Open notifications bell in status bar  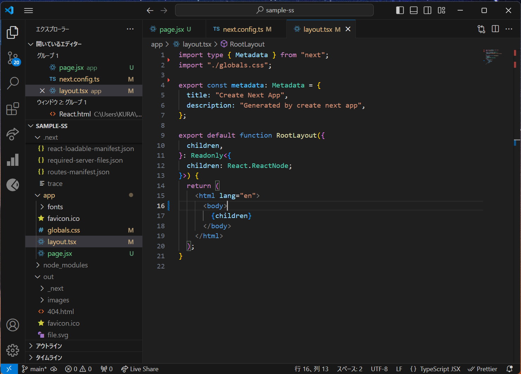tap(509, 369)
